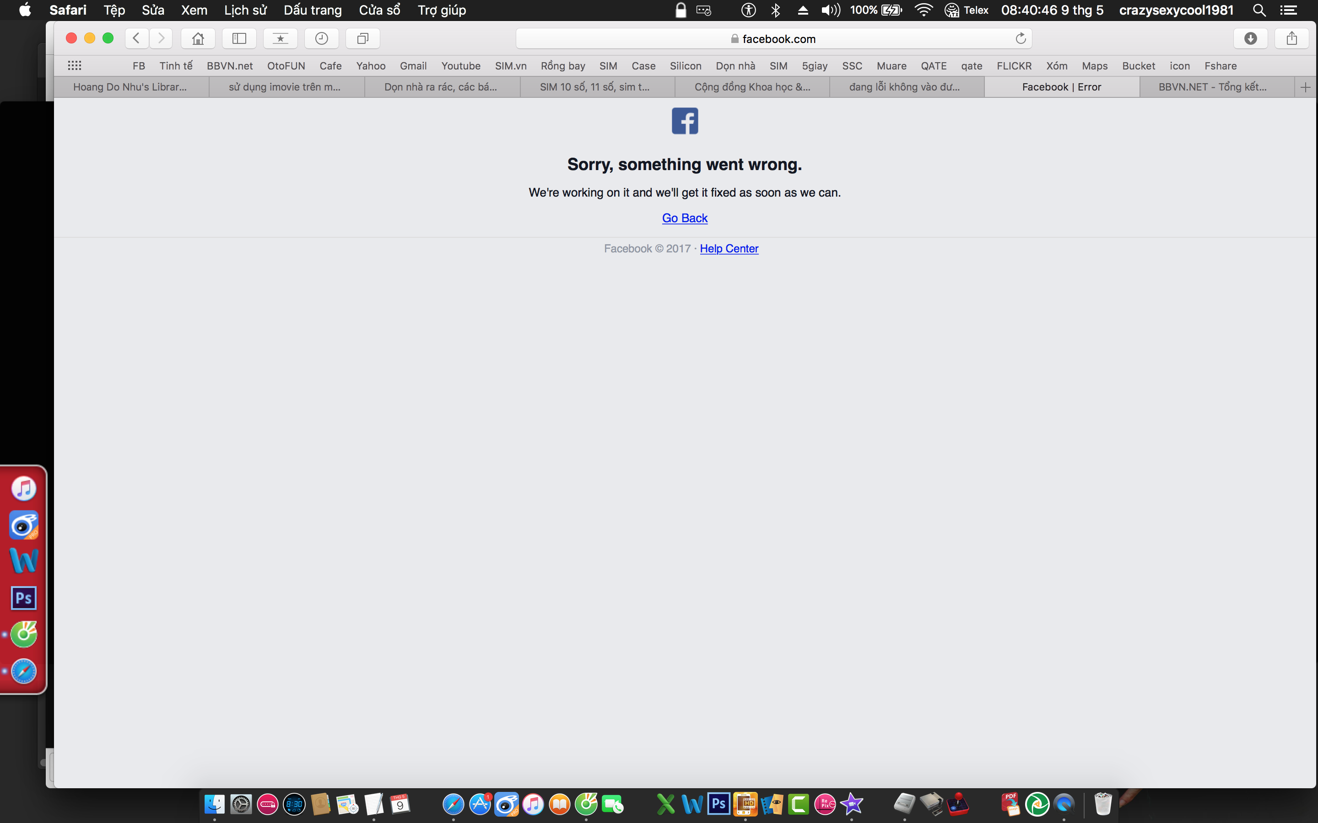This screenshot has height=823, width=1318.
Task: Click Safari's back navigation arrow
Action: click(137, 38)
